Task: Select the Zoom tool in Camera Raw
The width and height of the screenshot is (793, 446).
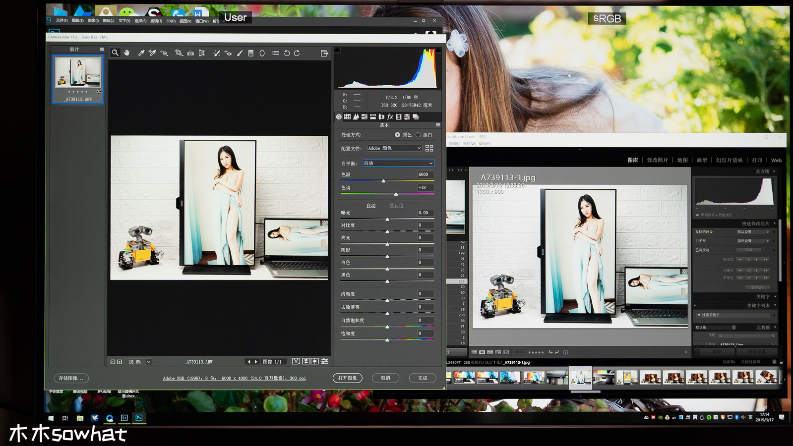Action: 115,53
